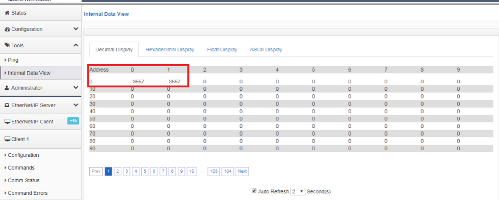Expand the Administrator menu chevron
This screenshot has height=200, width=499.
[x=76, y=87]
